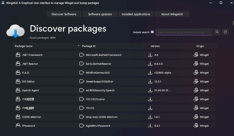Select the Discover Software tab
234x136 pixels.
(64, 14)
